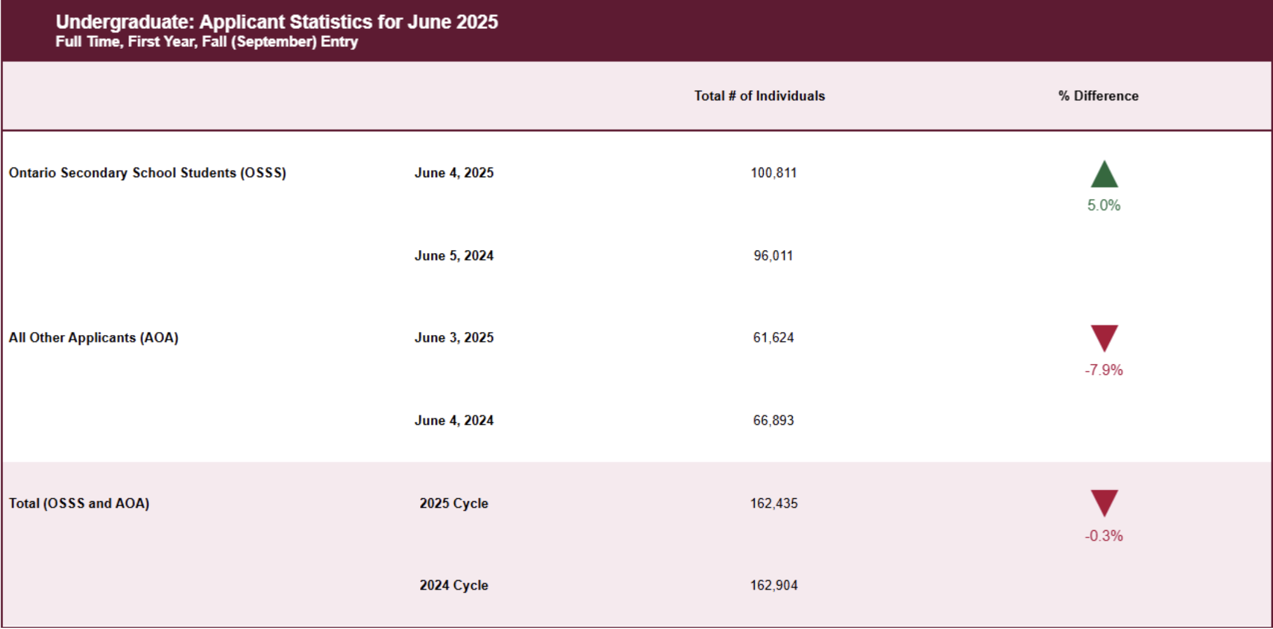This screenshot has height=629, width=1273.
Task: Select the 5.0% difference value
Action: pyautogui.click(x=1104, y=205)
